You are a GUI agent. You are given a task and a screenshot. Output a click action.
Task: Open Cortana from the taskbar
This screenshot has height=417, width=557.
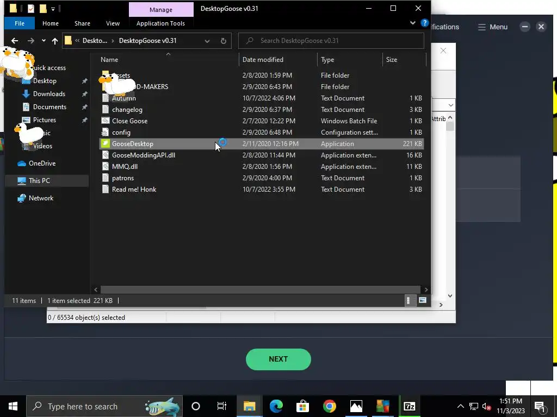click(x=196, y=406)
